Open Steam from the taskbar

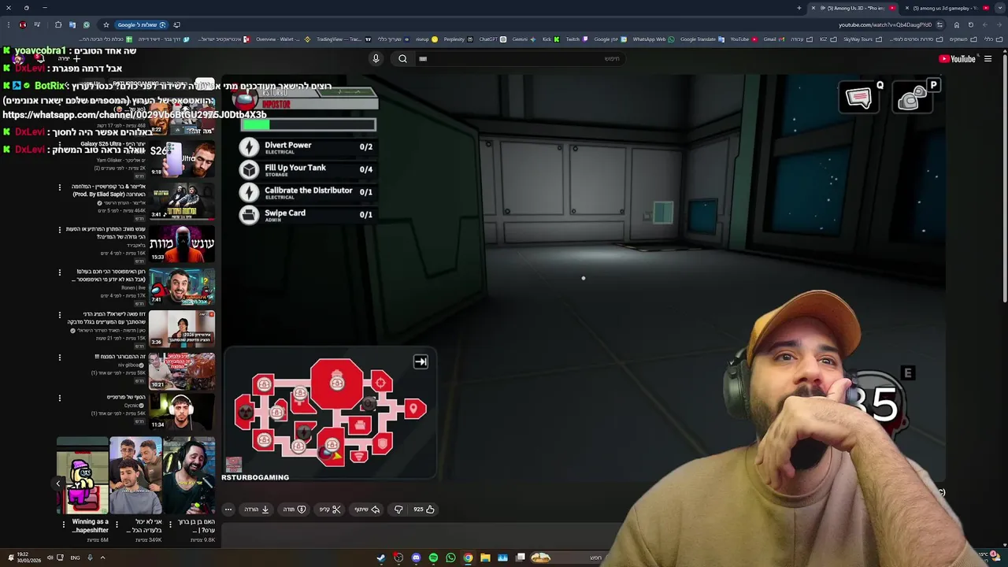point(381,558)
